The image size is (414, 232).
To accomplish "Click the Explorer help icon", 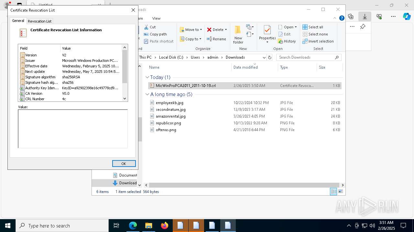I will pyautogui.click(x=342, y=18).
